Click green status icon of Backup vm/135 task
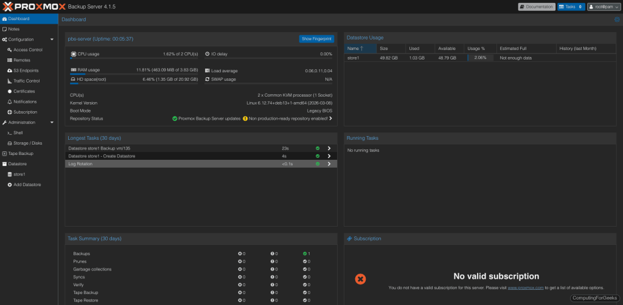 coord(318,148)
